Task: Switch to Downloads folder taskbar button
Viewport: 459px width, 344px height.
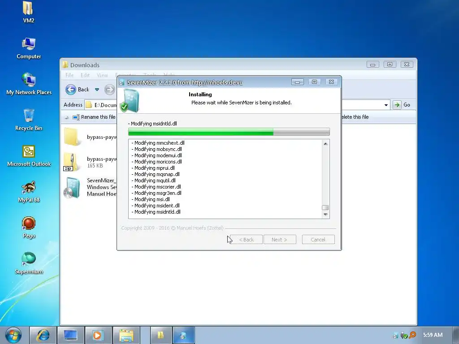Action: tap(161, 335)
